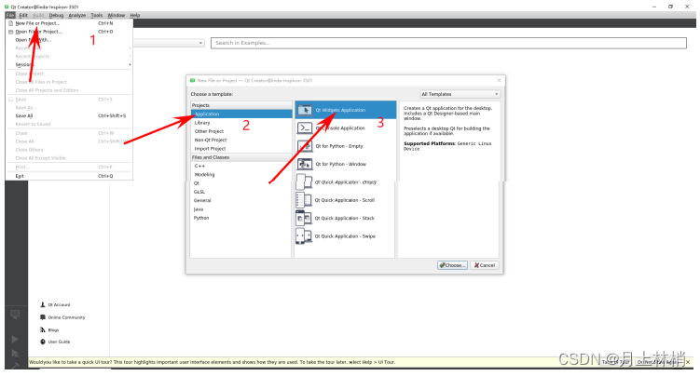Open the examples kit combo box beside search
This screenshot has height=376, width=700.
click(x=169, y=43)
